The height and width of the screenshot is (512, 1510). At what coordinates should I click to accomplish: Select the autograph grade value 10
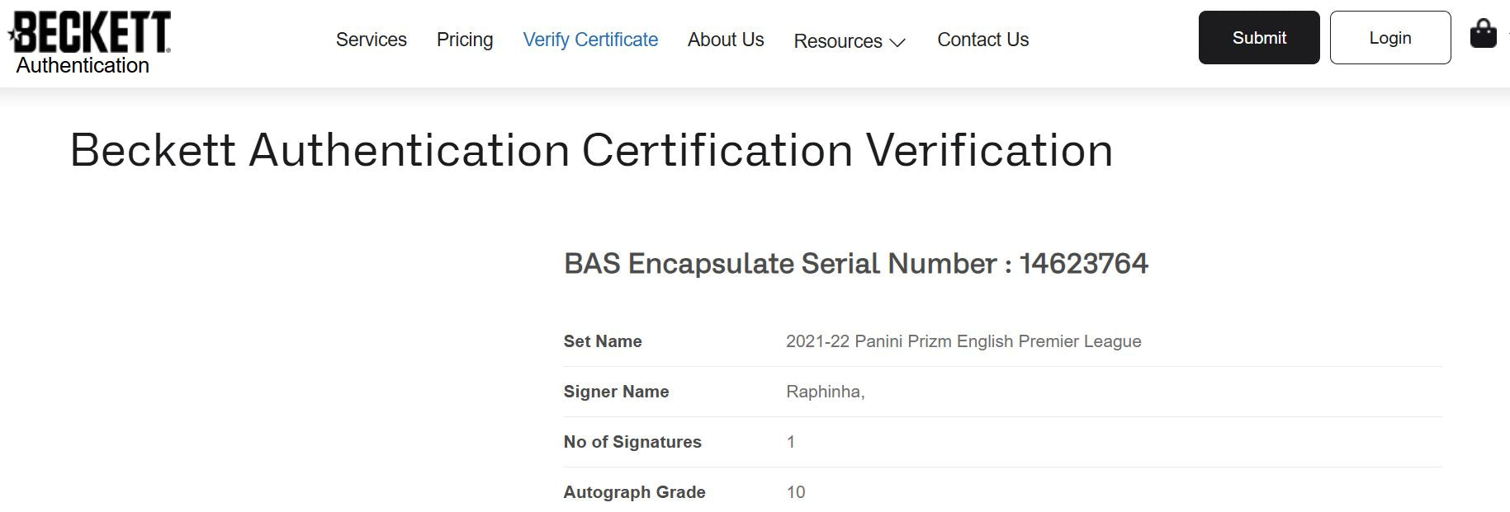click(x=796, y=492)
